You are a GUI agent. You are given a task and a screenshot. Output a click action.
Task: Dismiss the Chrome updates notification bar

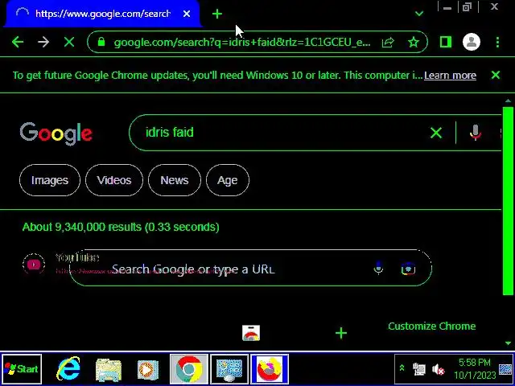496,75
